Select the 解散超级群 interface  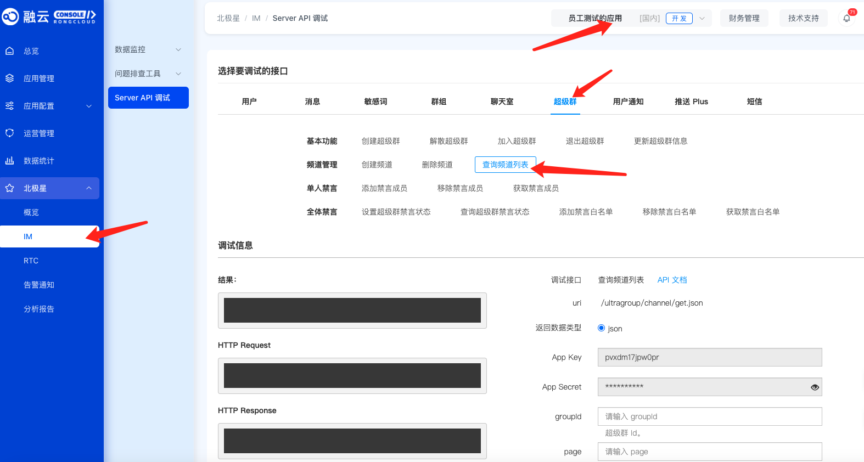[x=449, y=141]
